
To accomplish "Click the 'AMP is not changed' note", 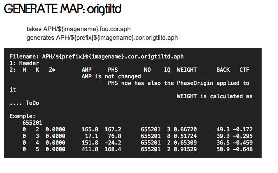I will tap(111, 76).
